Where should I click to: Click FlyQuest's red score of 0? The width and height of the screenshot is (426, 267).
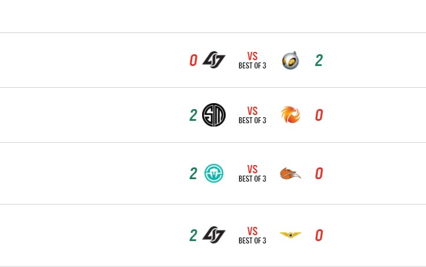(x=319, y=235)
